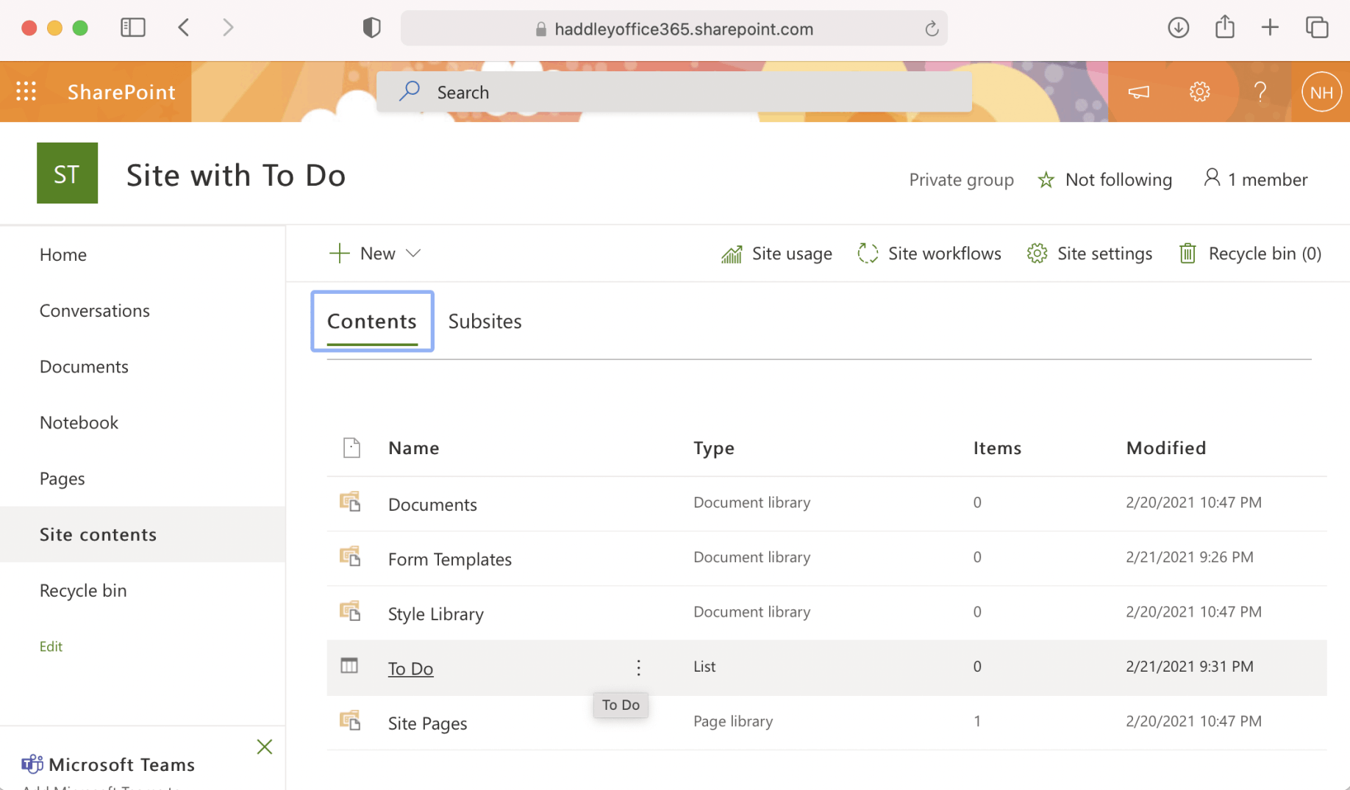
Task: Show more actions for To Do list
Action: tap(638, 667)
